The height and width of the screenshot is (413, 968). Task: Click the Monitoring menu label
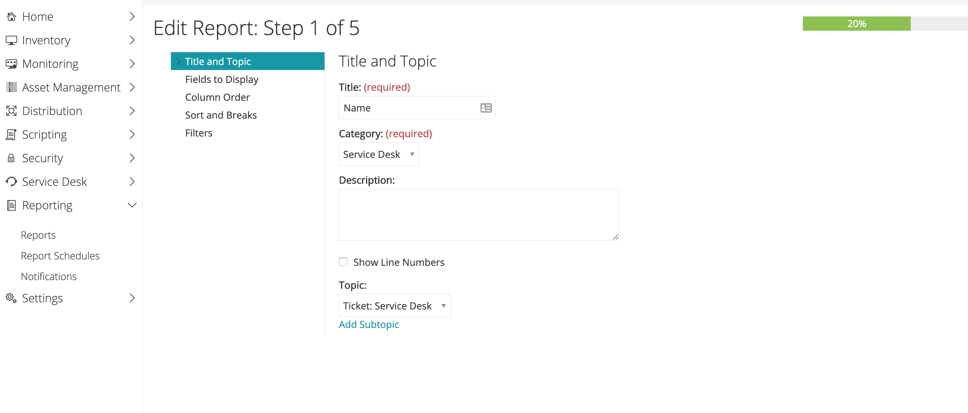tap(50, 64)
